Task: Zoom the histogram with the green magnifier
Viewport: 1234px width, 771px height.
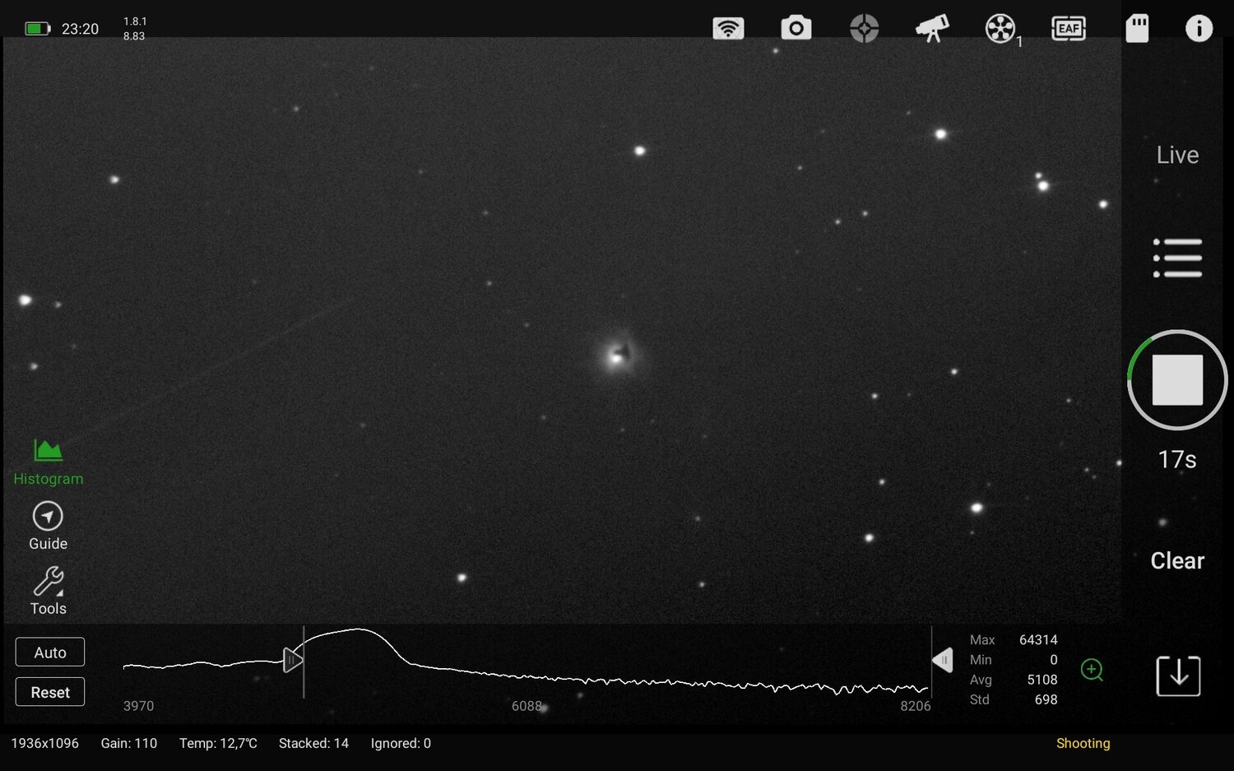Action: point(1093,671)
